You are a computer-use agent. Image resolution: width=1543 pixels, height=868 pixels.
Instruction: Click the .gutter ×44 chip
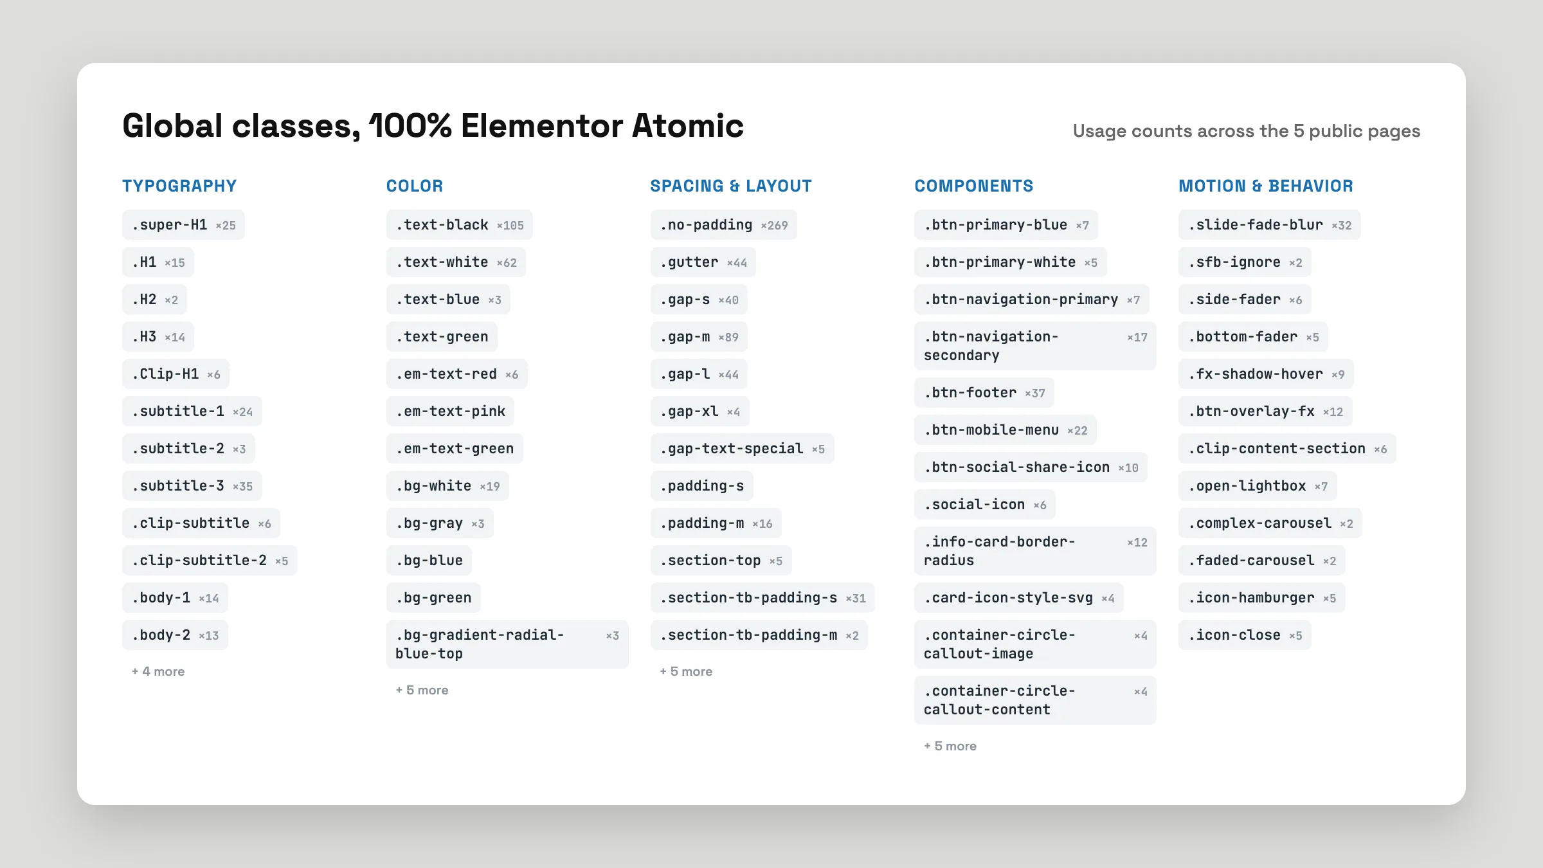point(703,262)
